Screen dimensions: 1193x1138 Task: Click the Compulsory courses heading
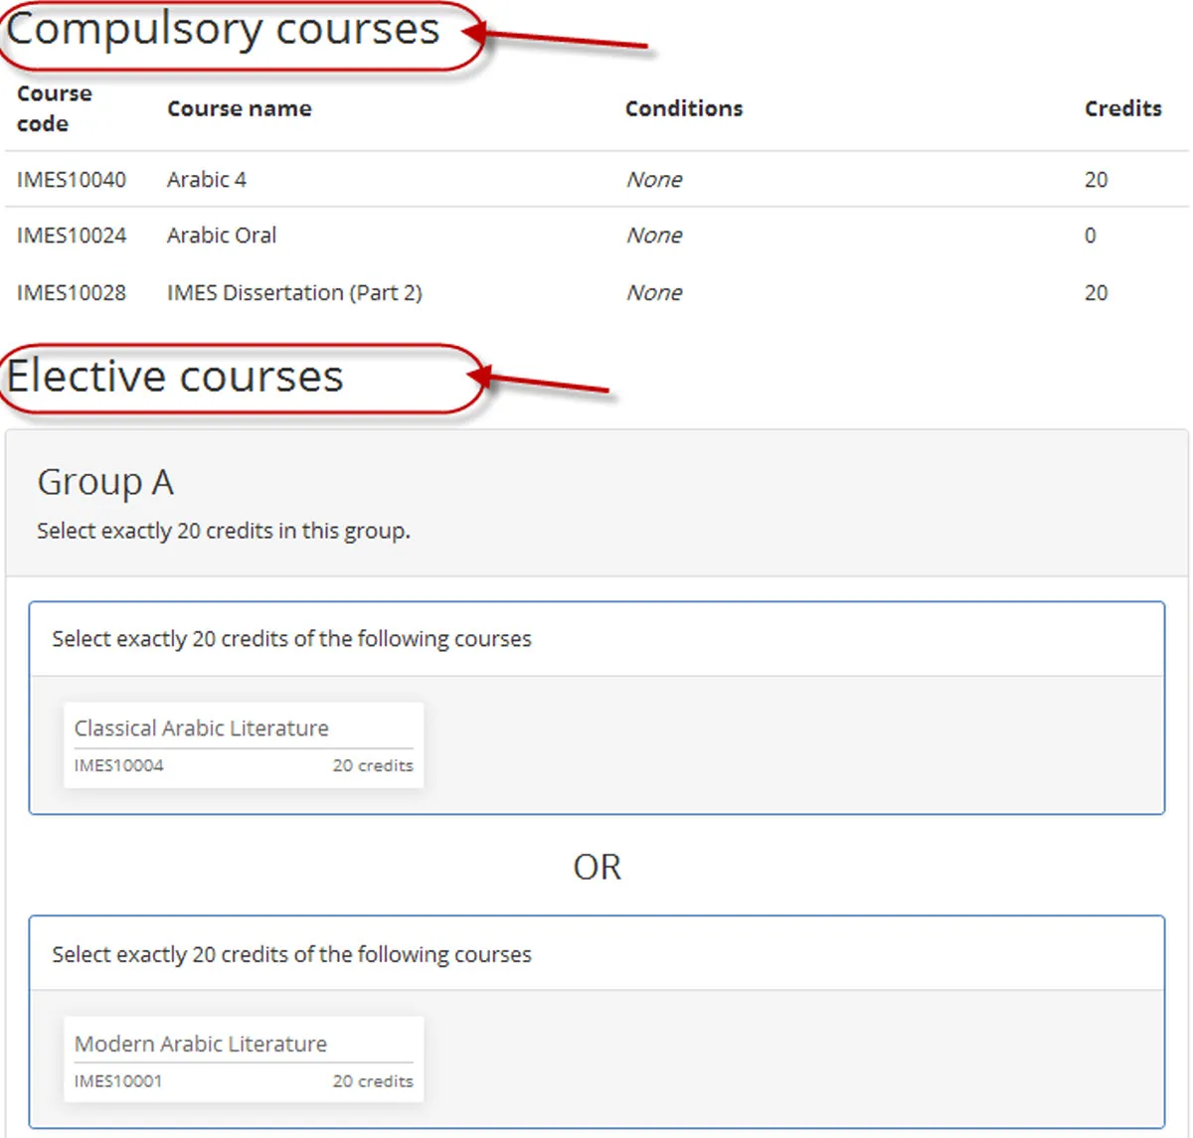coord(223,30)
